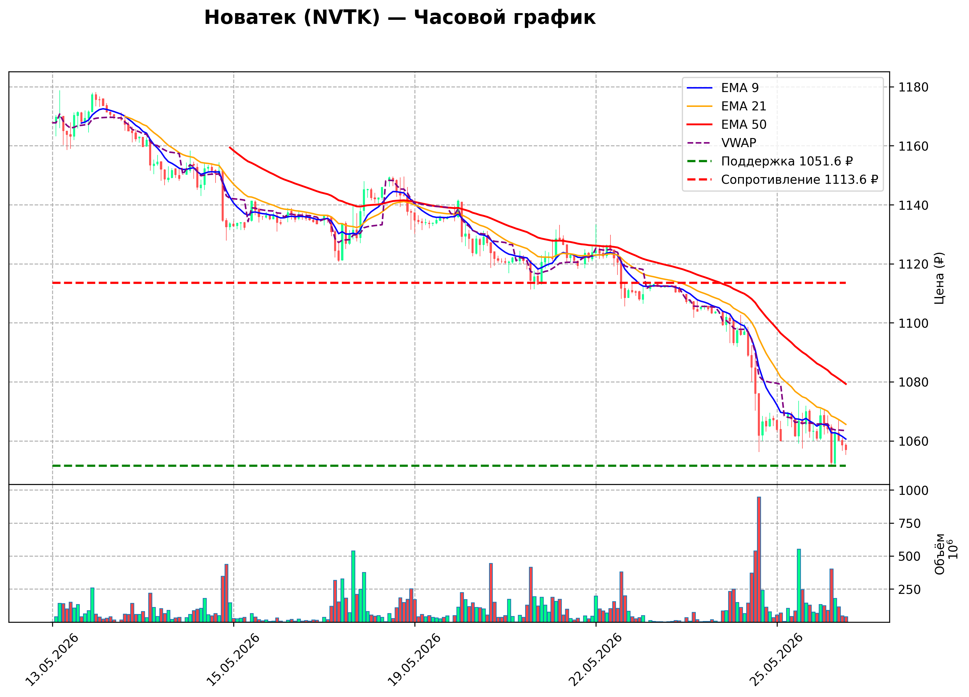The image size is (969, 697).
Task: Click the "VWAP" legend label
Action: click(x=739, y=143)
